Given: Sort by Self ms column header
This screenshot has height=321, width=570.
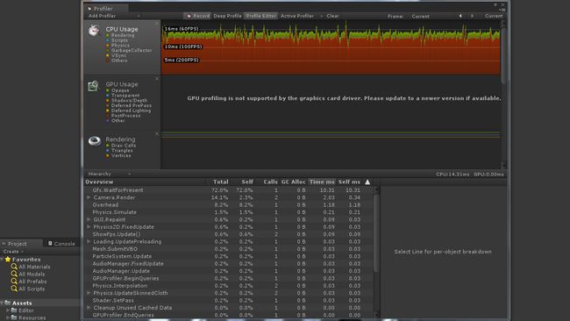Looking at the screenshot, I should pos(349,182).
